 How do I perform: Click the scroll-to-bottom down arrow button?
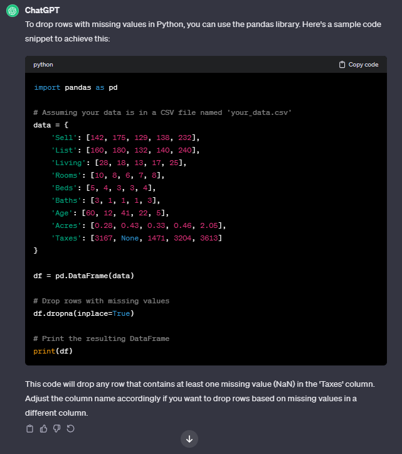click(x=189, y=439)
